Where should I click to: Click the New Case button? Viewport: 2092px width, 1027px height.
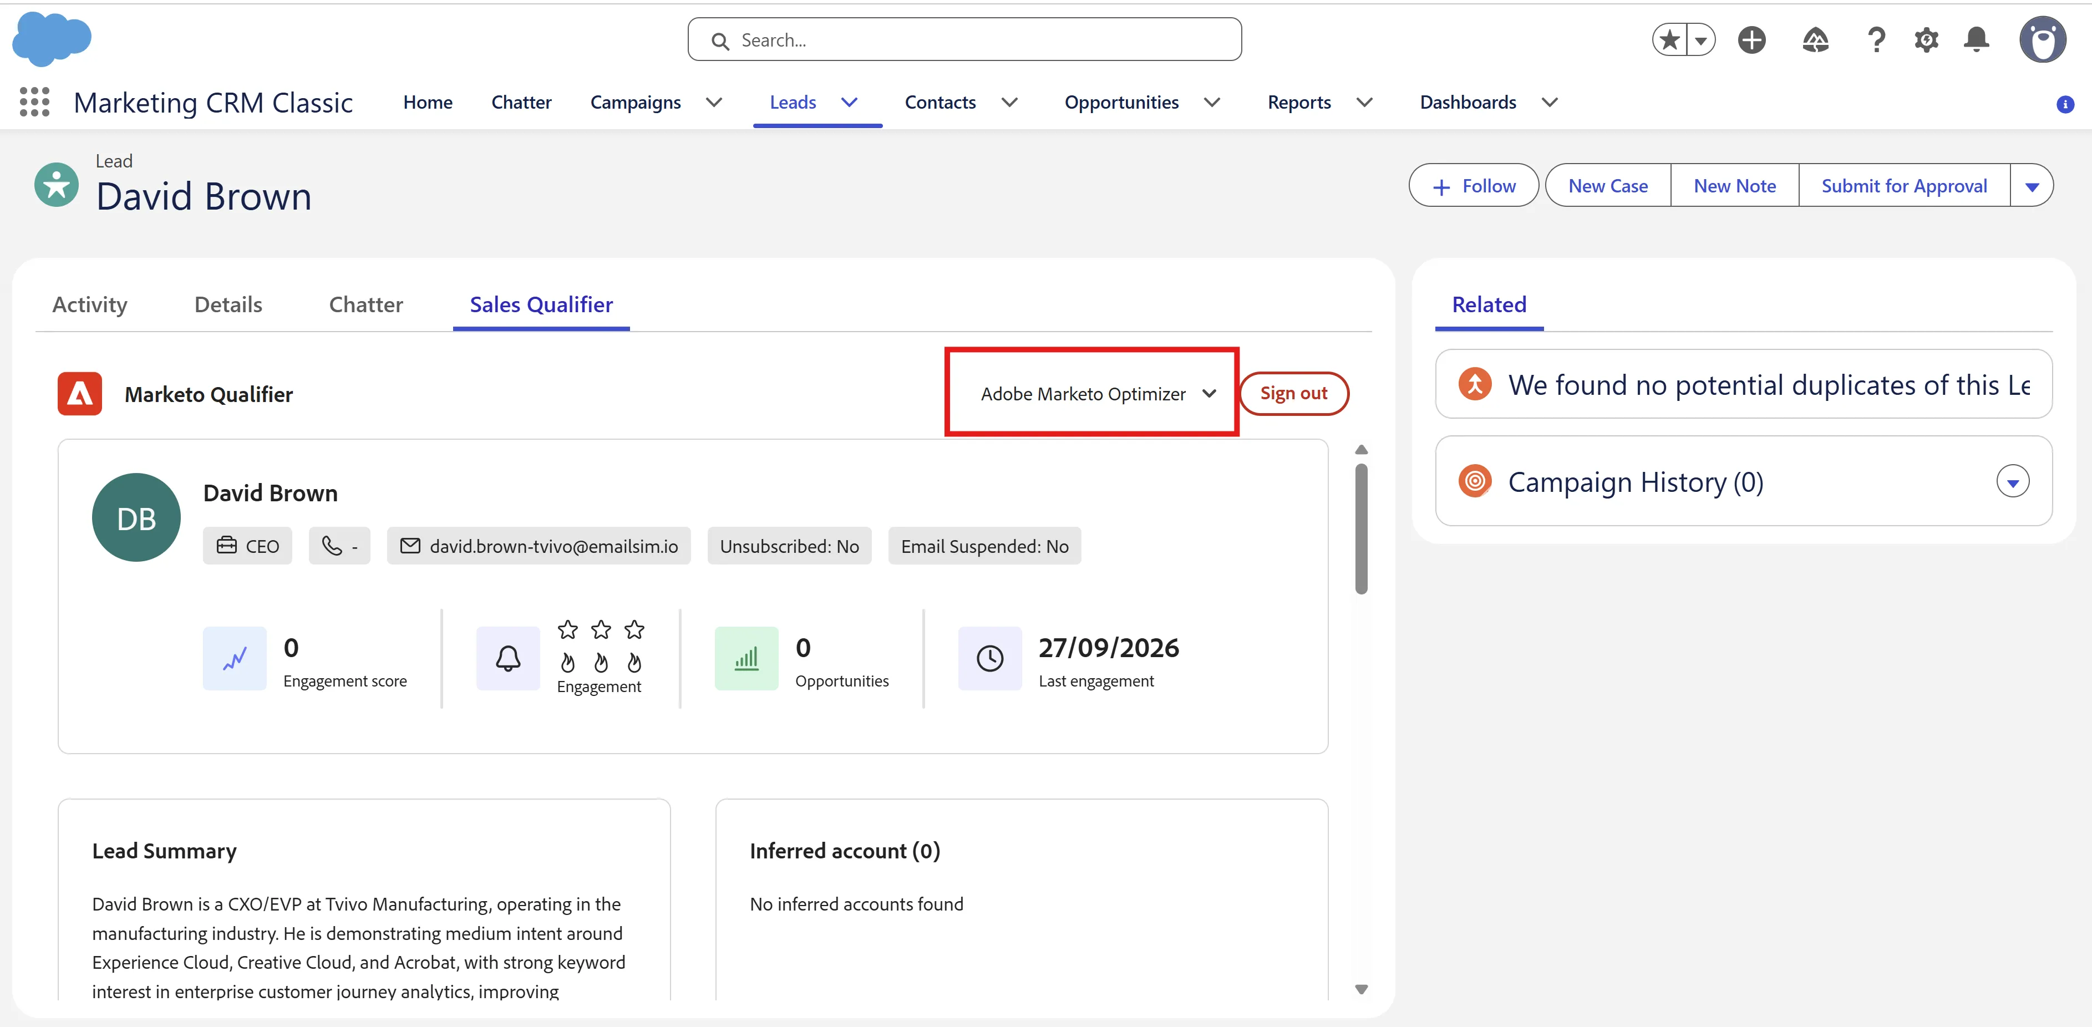click(x=1608, y=186)
